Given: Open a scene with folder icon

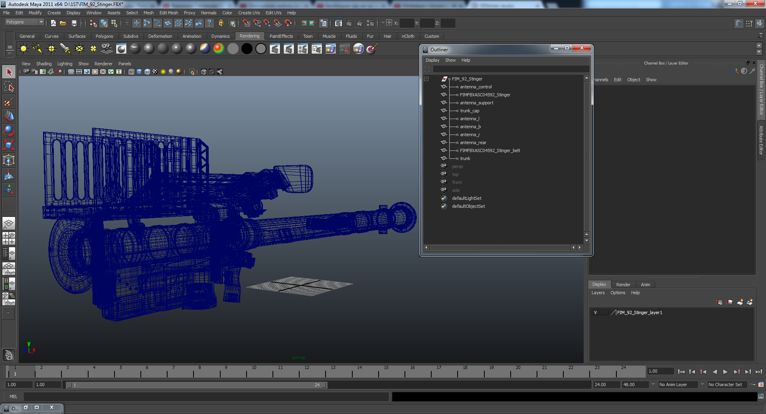Looking at the screenshot, I should (63, 23).
